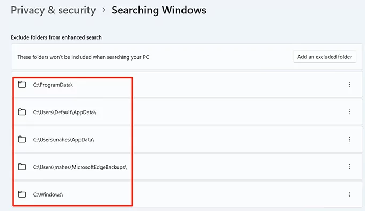Click the folder icon beside C:\Windows\
Viewport: 365px width, 211px height.
22,194
